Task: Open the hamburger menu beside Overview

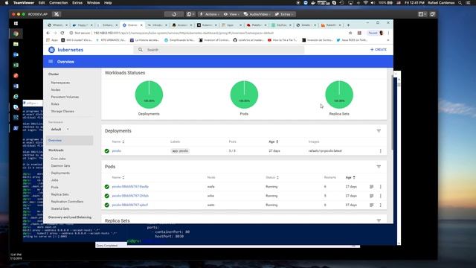Action: click(51, 61)
